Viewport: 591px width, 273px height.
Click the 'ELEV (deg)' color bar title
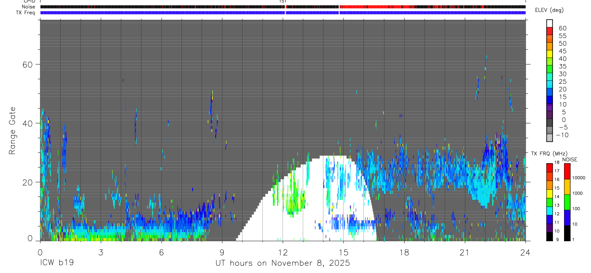coord(549,10)
